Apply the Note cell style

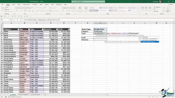pos(132,10)
